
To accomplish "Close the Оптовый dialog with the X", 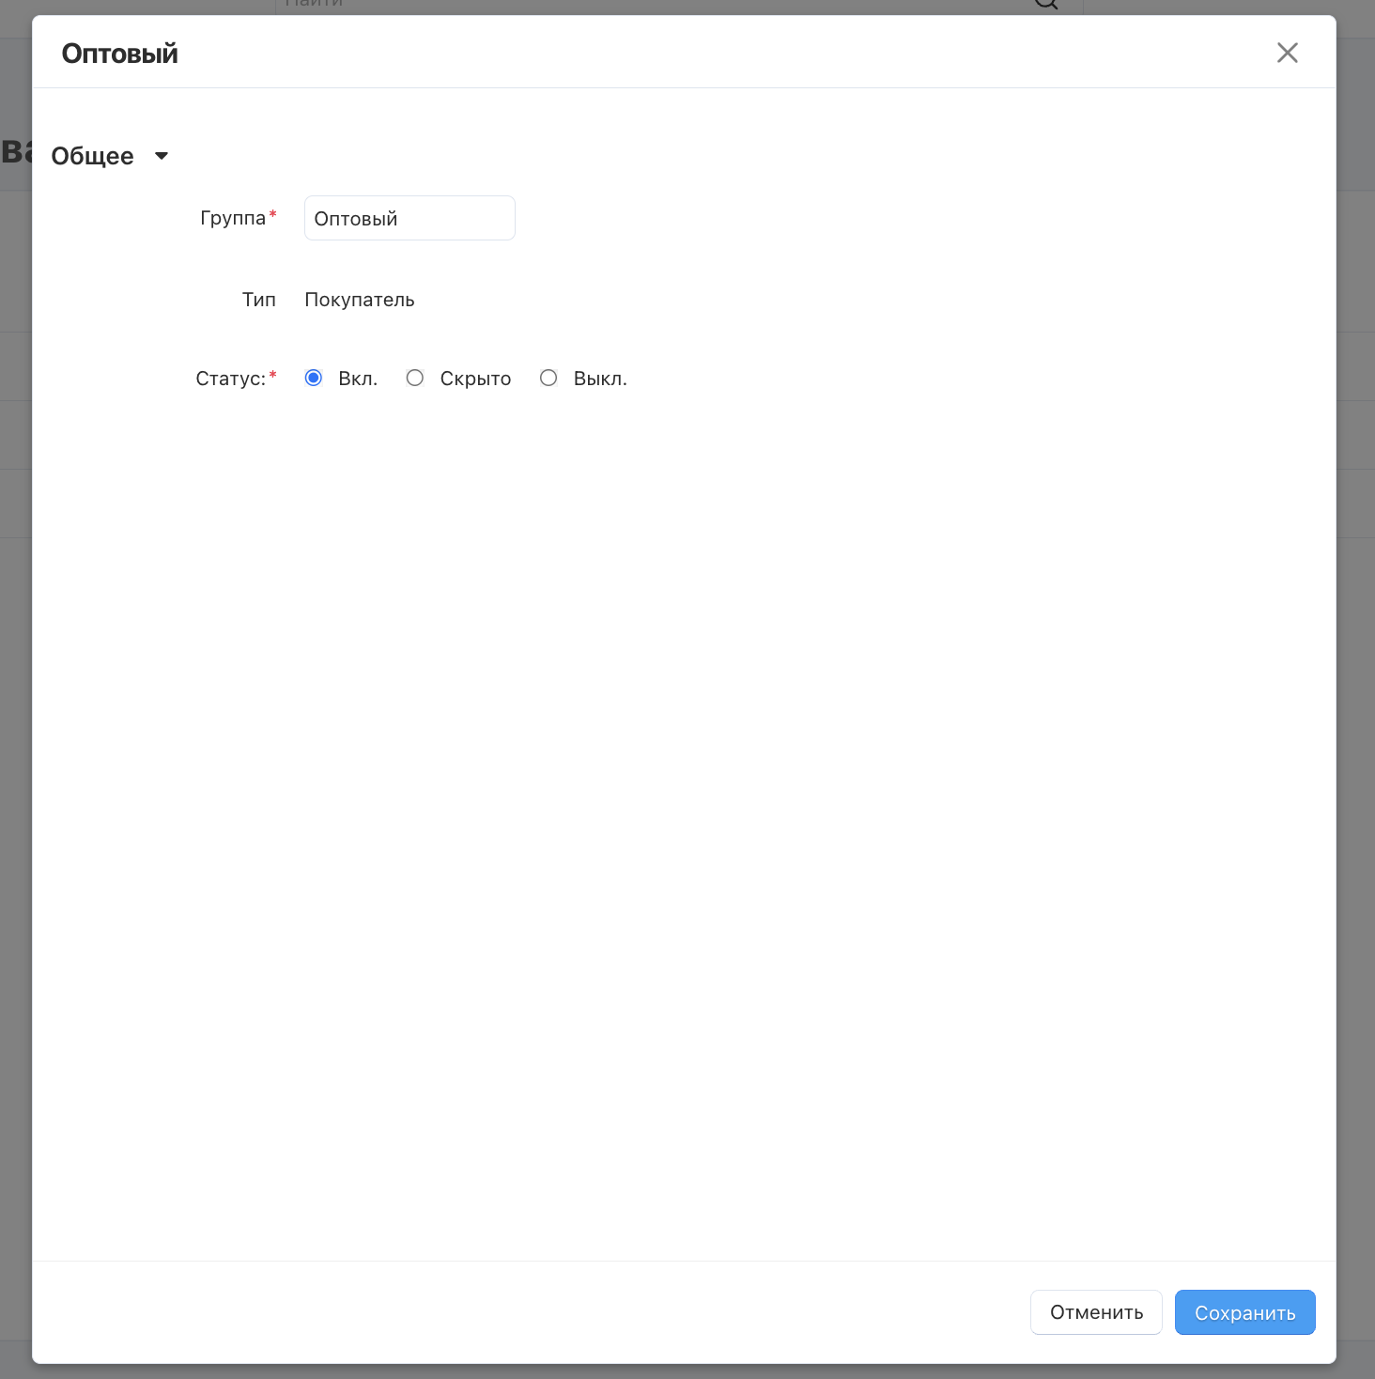I will point(1287,53).
